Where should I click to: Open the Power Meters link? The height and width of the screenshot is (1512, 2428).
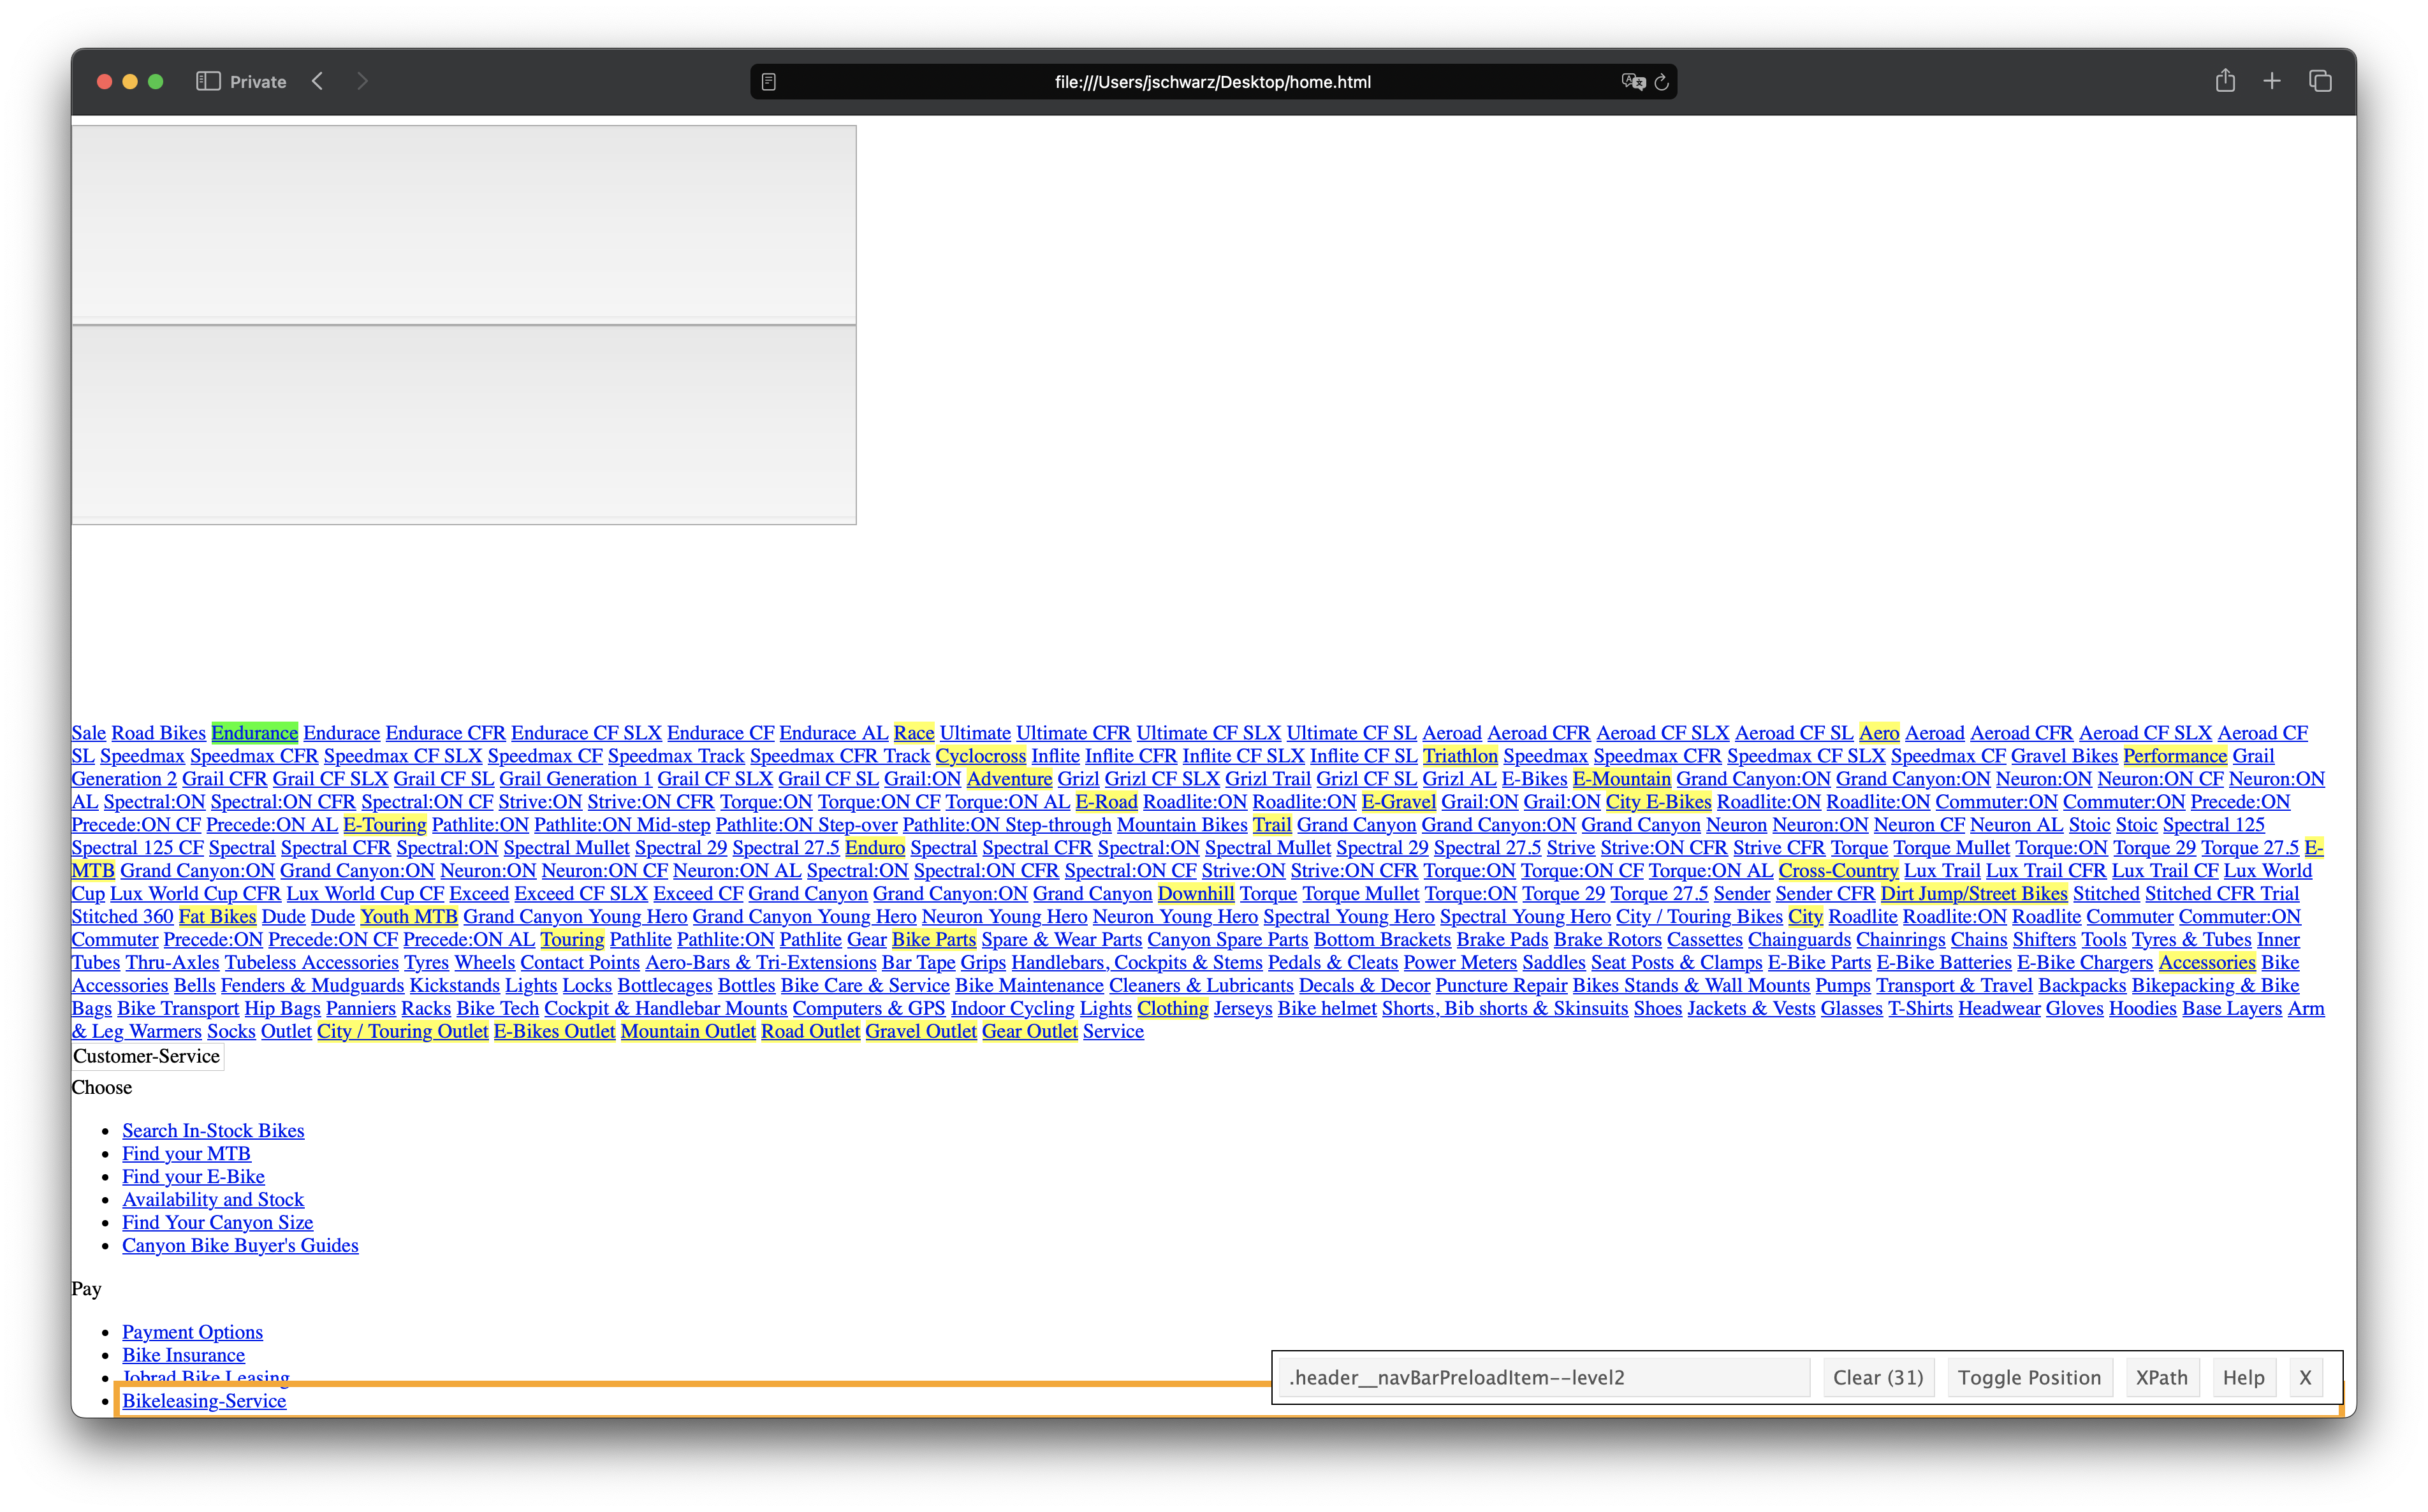(1460, 963)
